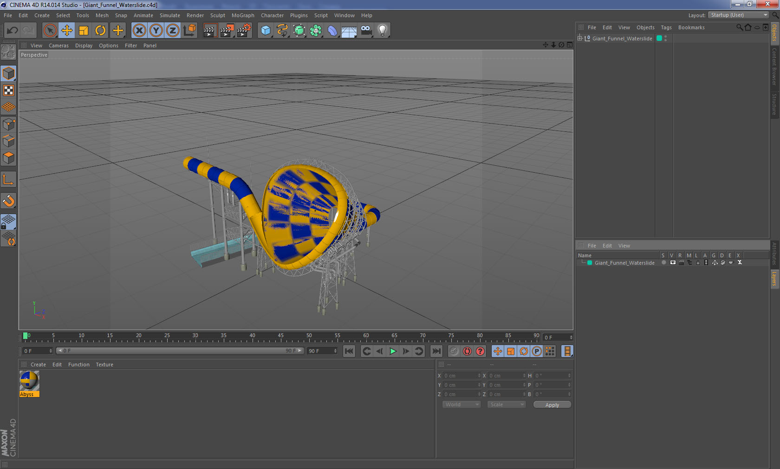Add a Cube primitive object
Screen dimensions: 780x469
click(x=266, y=31)
